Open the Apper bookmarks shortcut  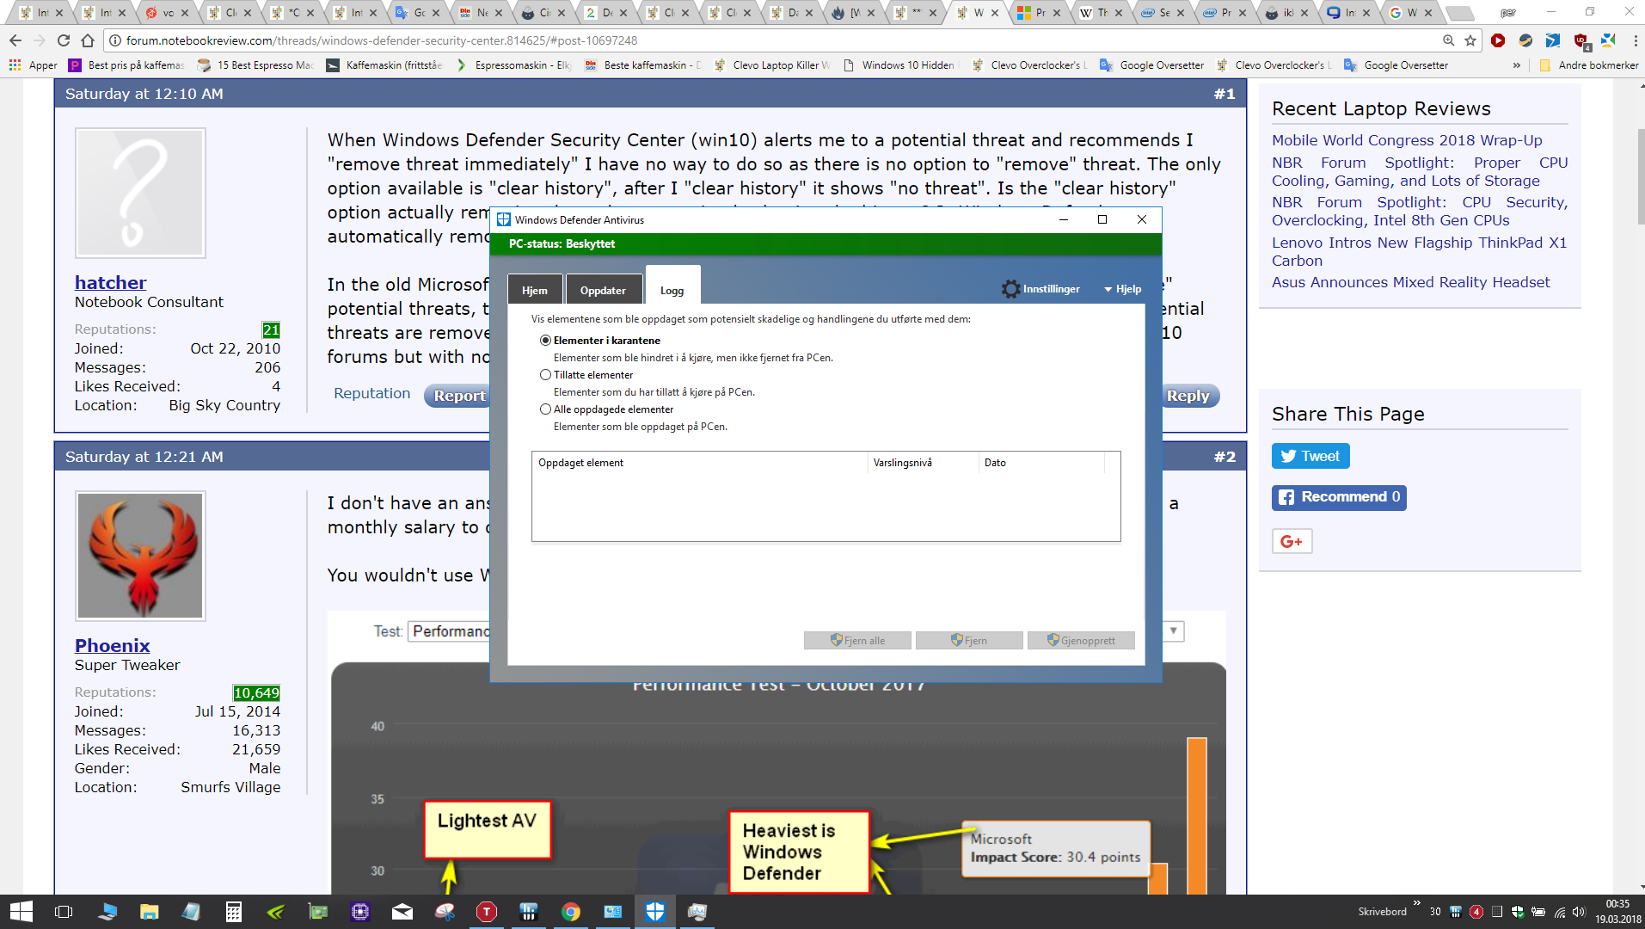tap(34, 65)
